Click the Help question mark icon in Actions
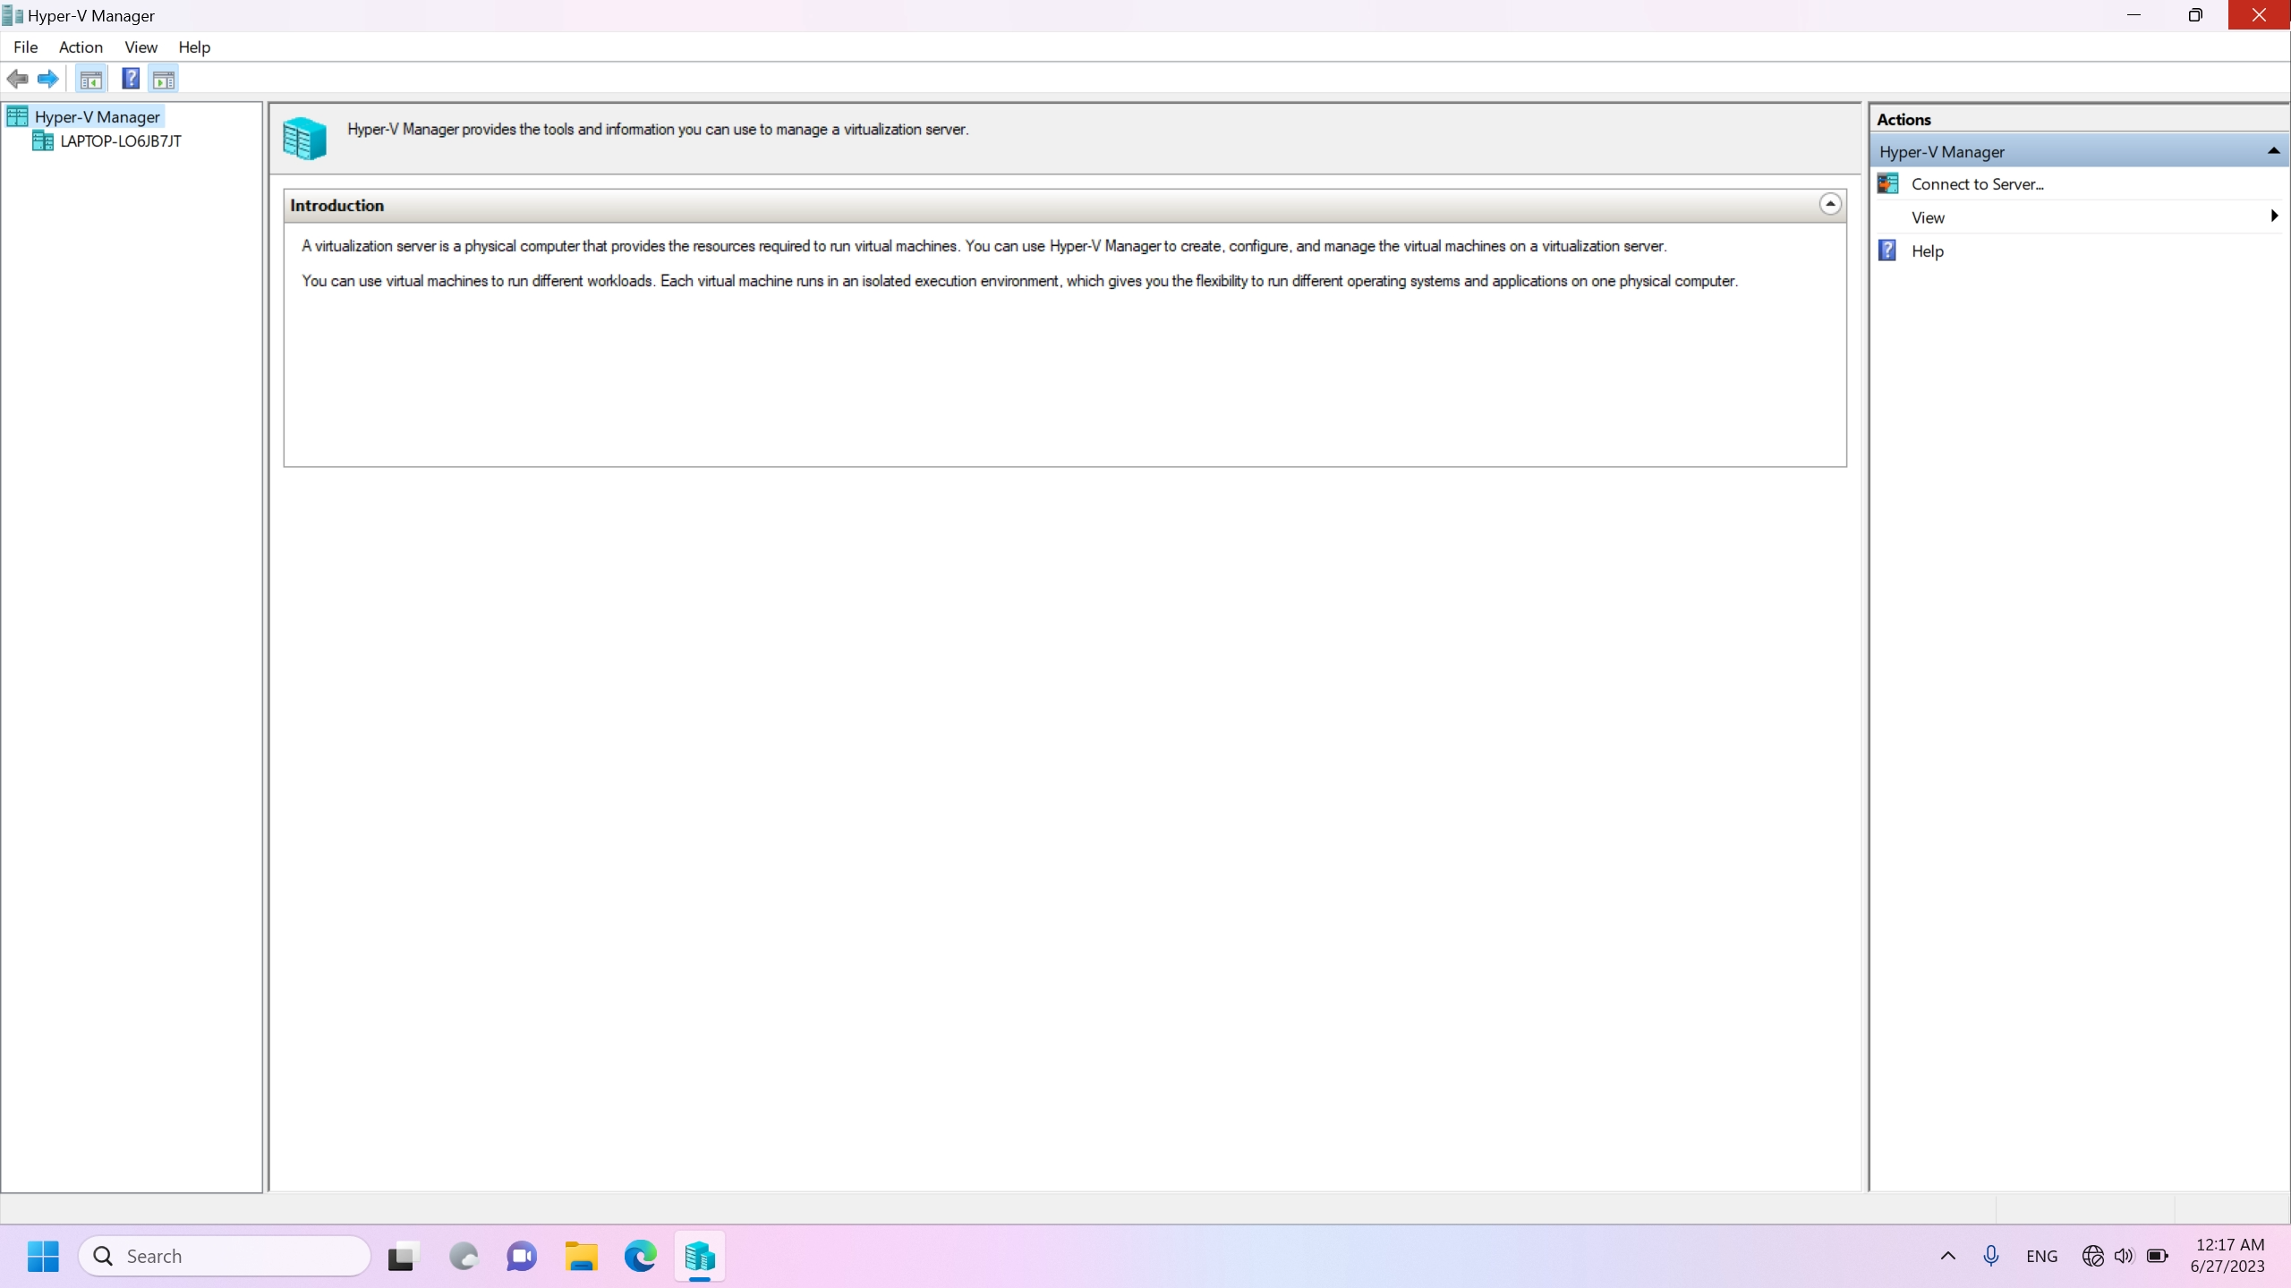 pos(1887,250)
